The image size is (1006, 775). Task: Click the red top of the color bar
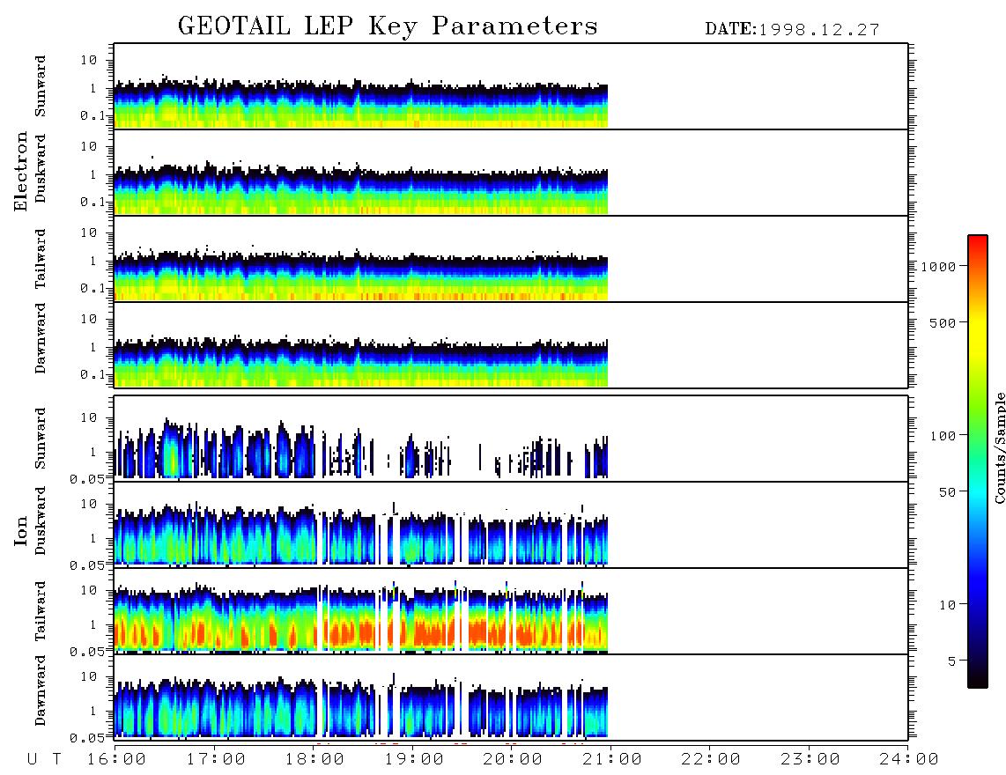coord(977,244)
